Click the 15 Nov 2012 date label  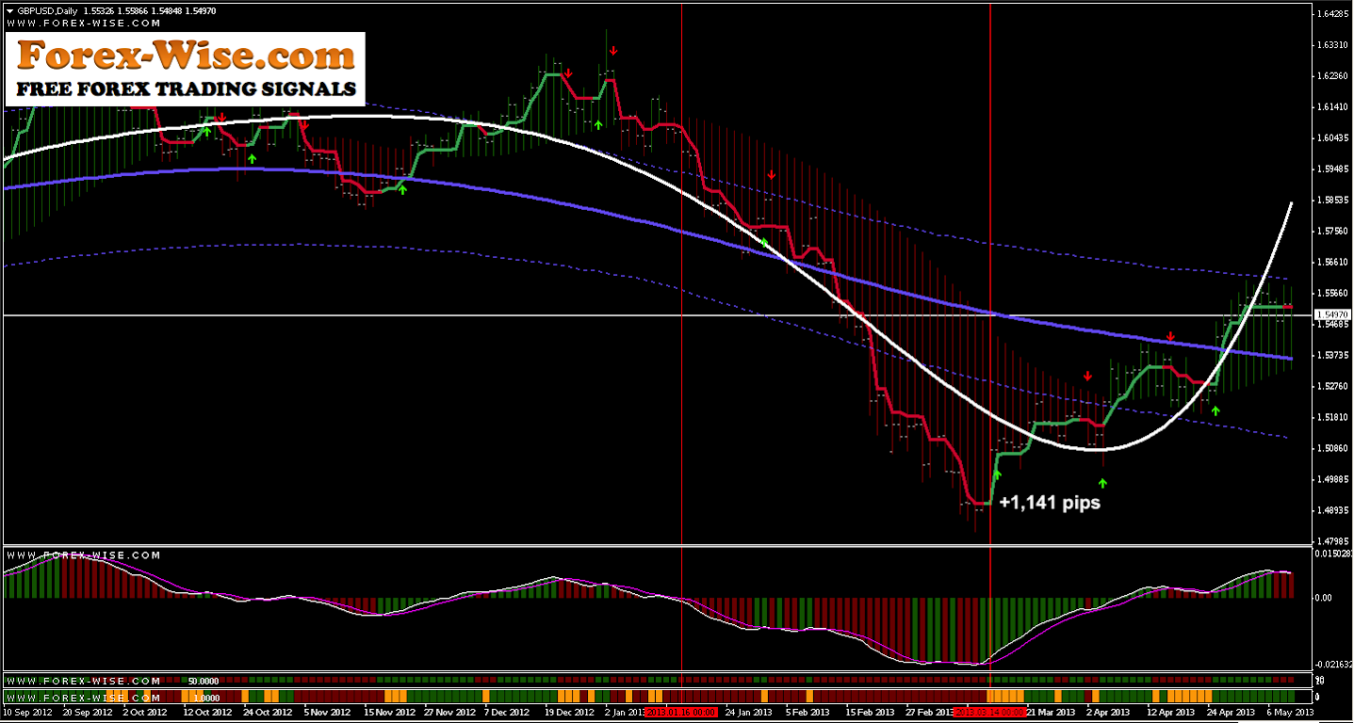pyautogui.click(x=388, y=713)
